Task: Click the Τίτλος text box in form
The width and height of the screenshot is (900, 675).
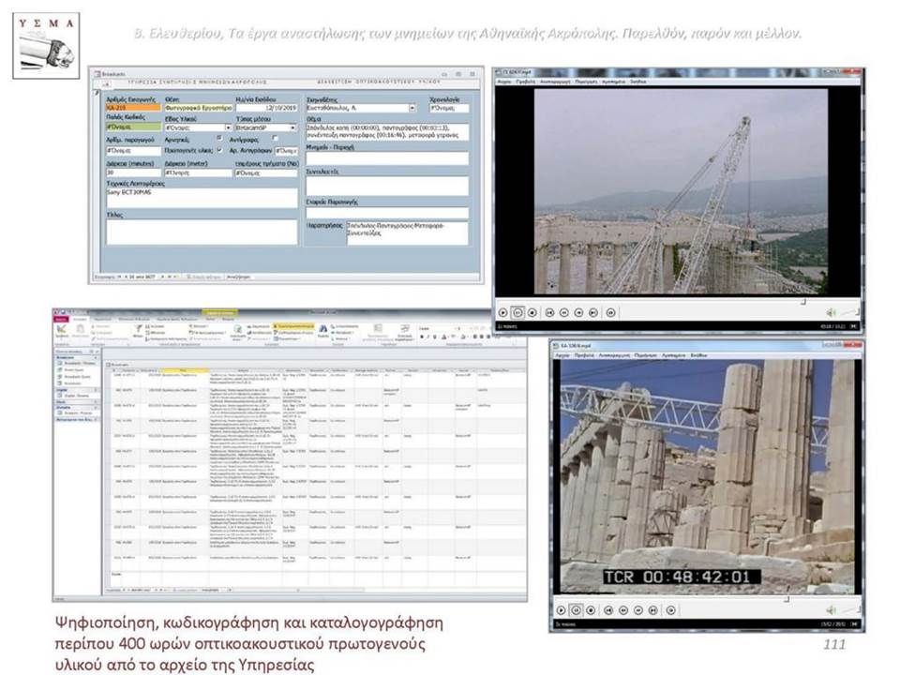Action: coord(202,232)
